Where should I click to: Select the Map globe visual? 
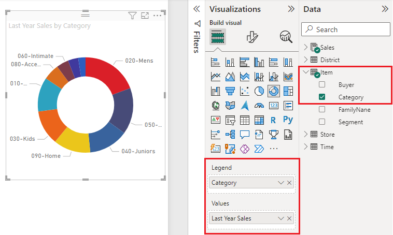point(216,106)
